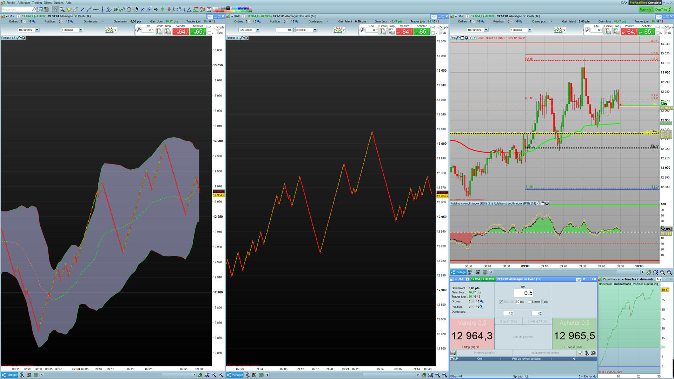
Task: Toggle Limite checkbox in DAX order panel
Action: [x=530, y=302]
